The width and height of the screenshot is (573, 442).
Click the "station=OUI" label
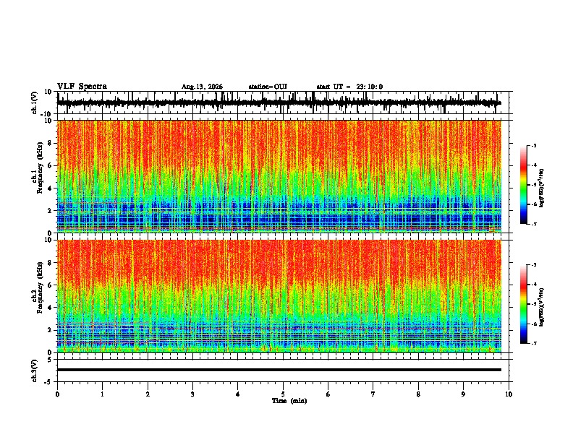click(268, 87)
